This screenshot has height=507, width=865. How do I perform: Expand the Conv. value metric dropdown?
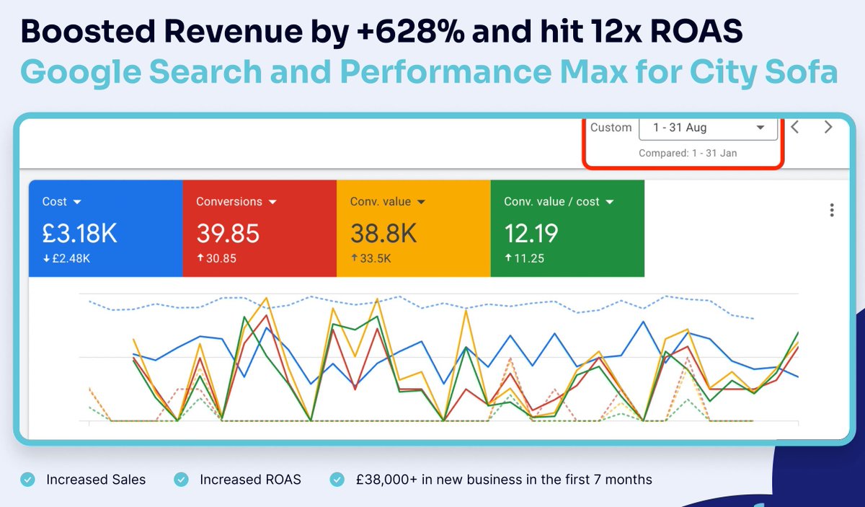pos(422,202)
